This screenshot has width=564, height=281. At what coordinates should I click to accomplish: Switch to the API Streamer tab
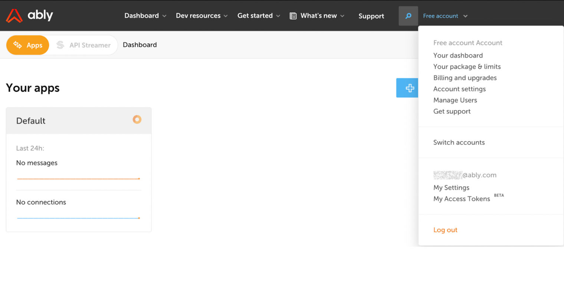[x=89, y=45]
